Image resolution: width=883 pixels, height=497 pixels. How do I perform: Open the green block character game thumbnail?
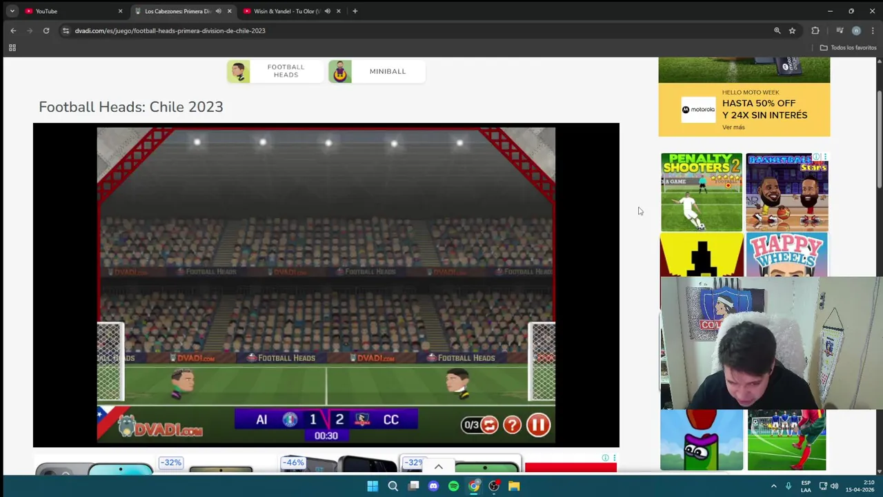pyautogui.click(x=702, y=440)
